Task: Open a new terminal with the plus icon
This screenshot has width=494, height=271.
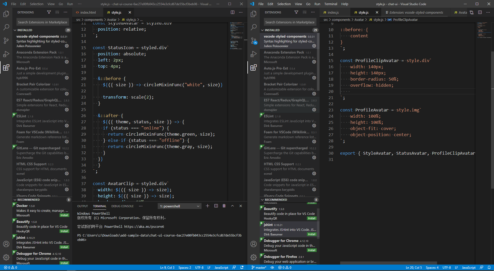Action: tap(208, 206)
